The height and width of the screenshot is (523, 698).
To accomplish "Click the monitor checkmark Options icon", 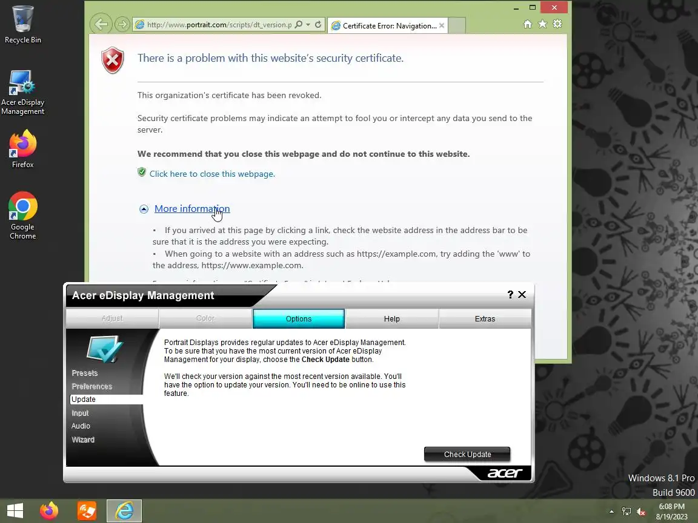I will [105, 349].
